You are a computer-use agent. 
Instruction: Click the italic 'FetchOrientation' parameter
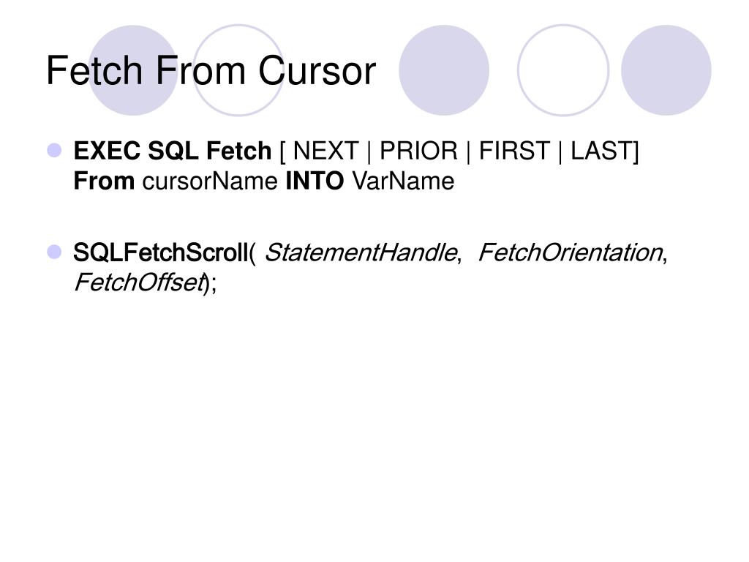(x=571, y=252)
